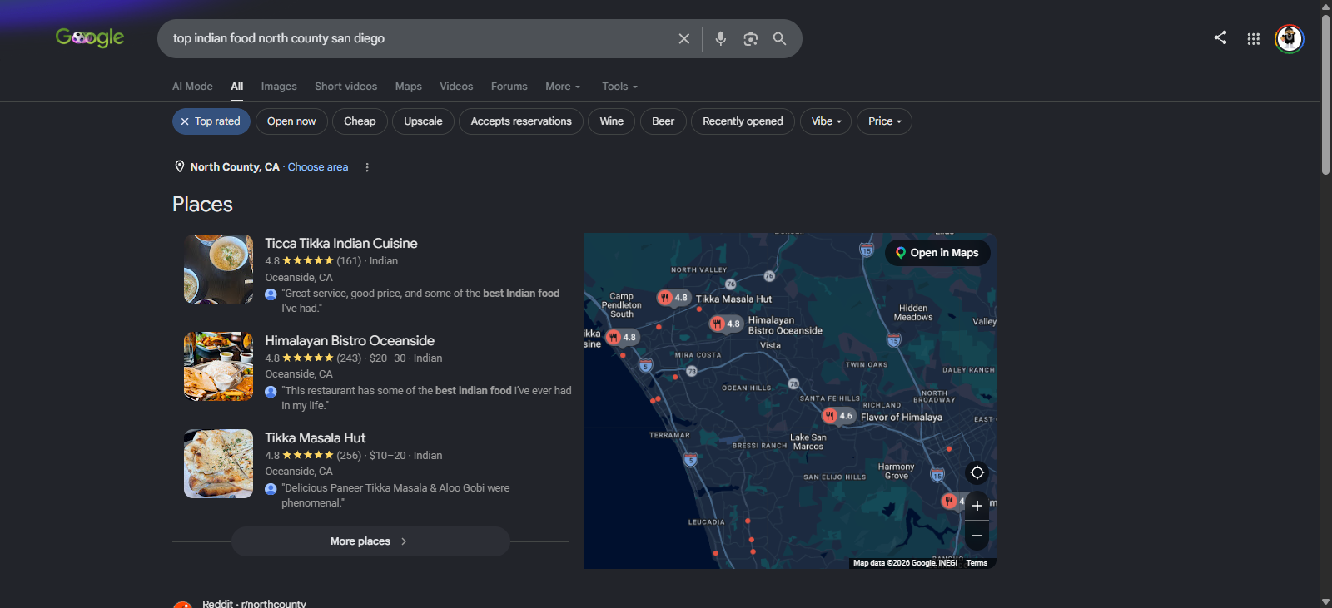
Task: Expand the Price filter dropdown
Action: [884, 121]
